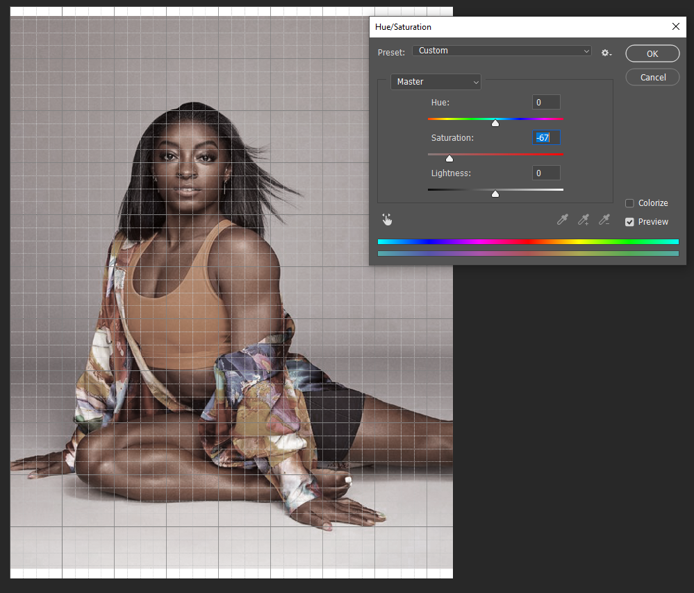Select the eyedropper tool

coord(563,220)
